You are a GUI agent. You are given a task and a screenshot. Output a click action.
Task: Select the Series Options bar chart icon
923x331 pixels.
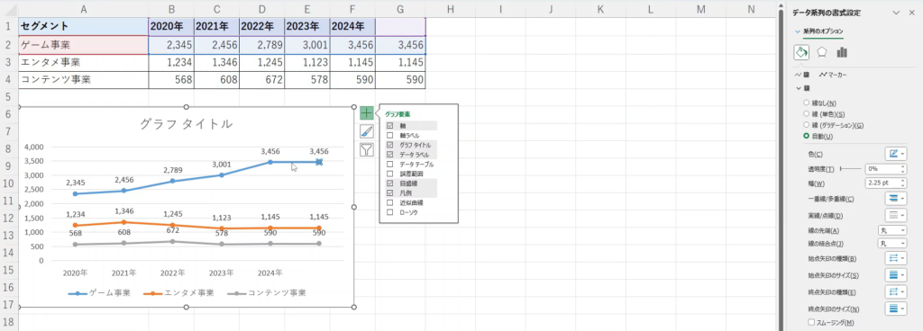[842, 52]
